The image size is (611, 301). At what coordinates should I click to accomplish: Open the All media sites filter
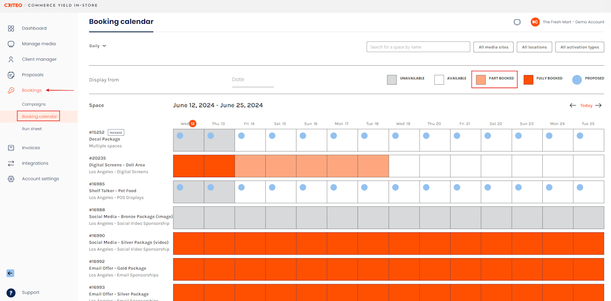pos(494,47)
